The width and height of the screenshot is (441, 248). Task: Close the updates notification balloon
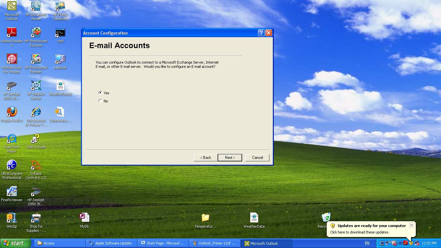[x=411, y=225]
